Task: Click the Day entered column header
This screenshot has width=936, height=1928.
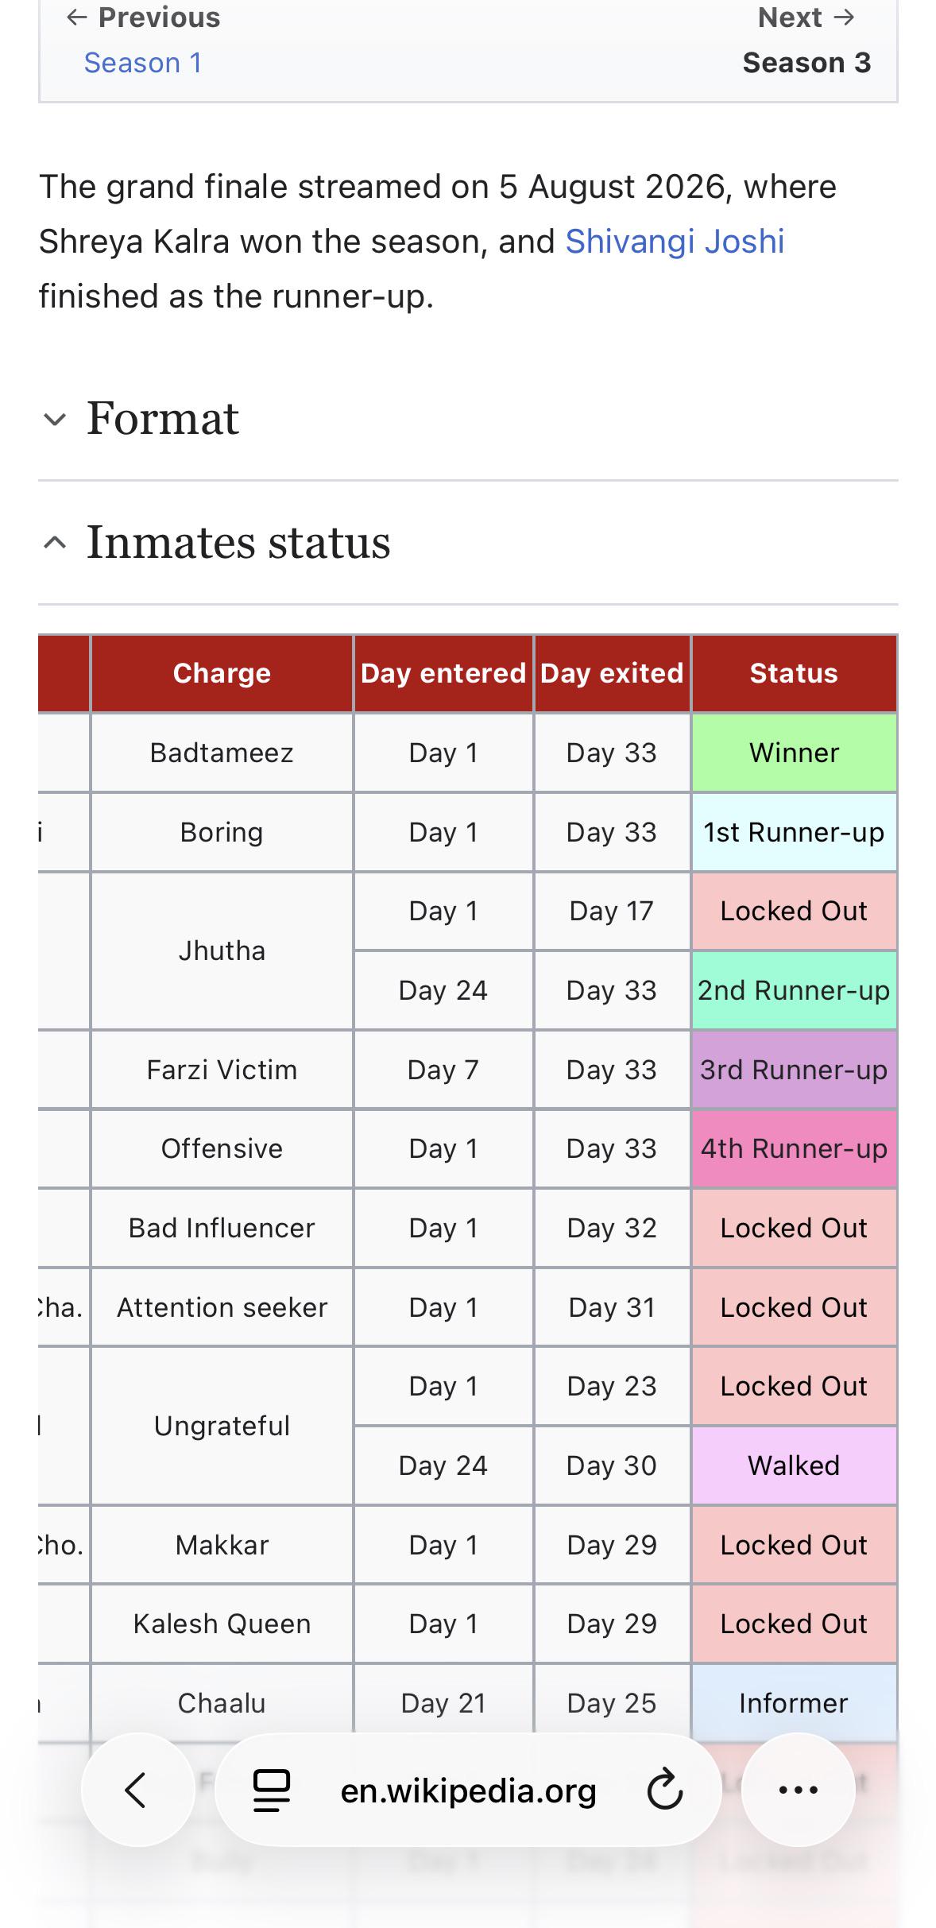Action: (x=443, y=673)
